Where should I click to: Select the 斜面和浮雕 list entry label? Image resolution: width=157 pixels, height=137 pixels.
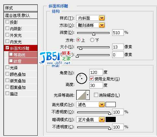tap(20, 48)
